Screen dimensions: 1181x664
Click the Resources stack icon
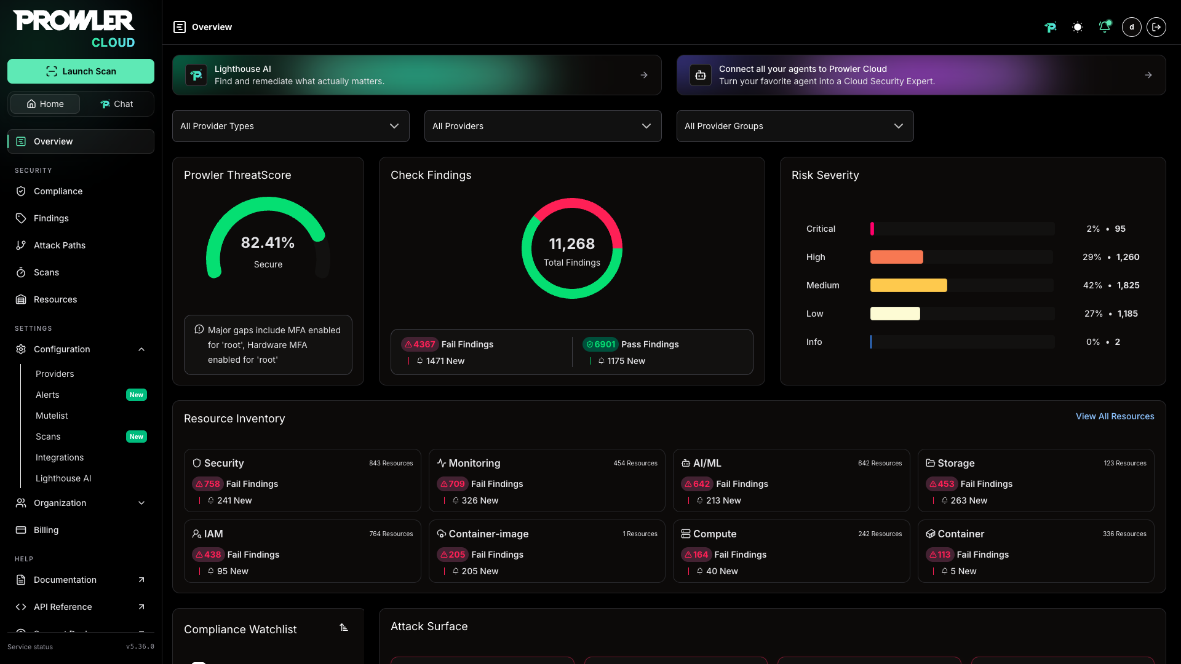point(21,299)
